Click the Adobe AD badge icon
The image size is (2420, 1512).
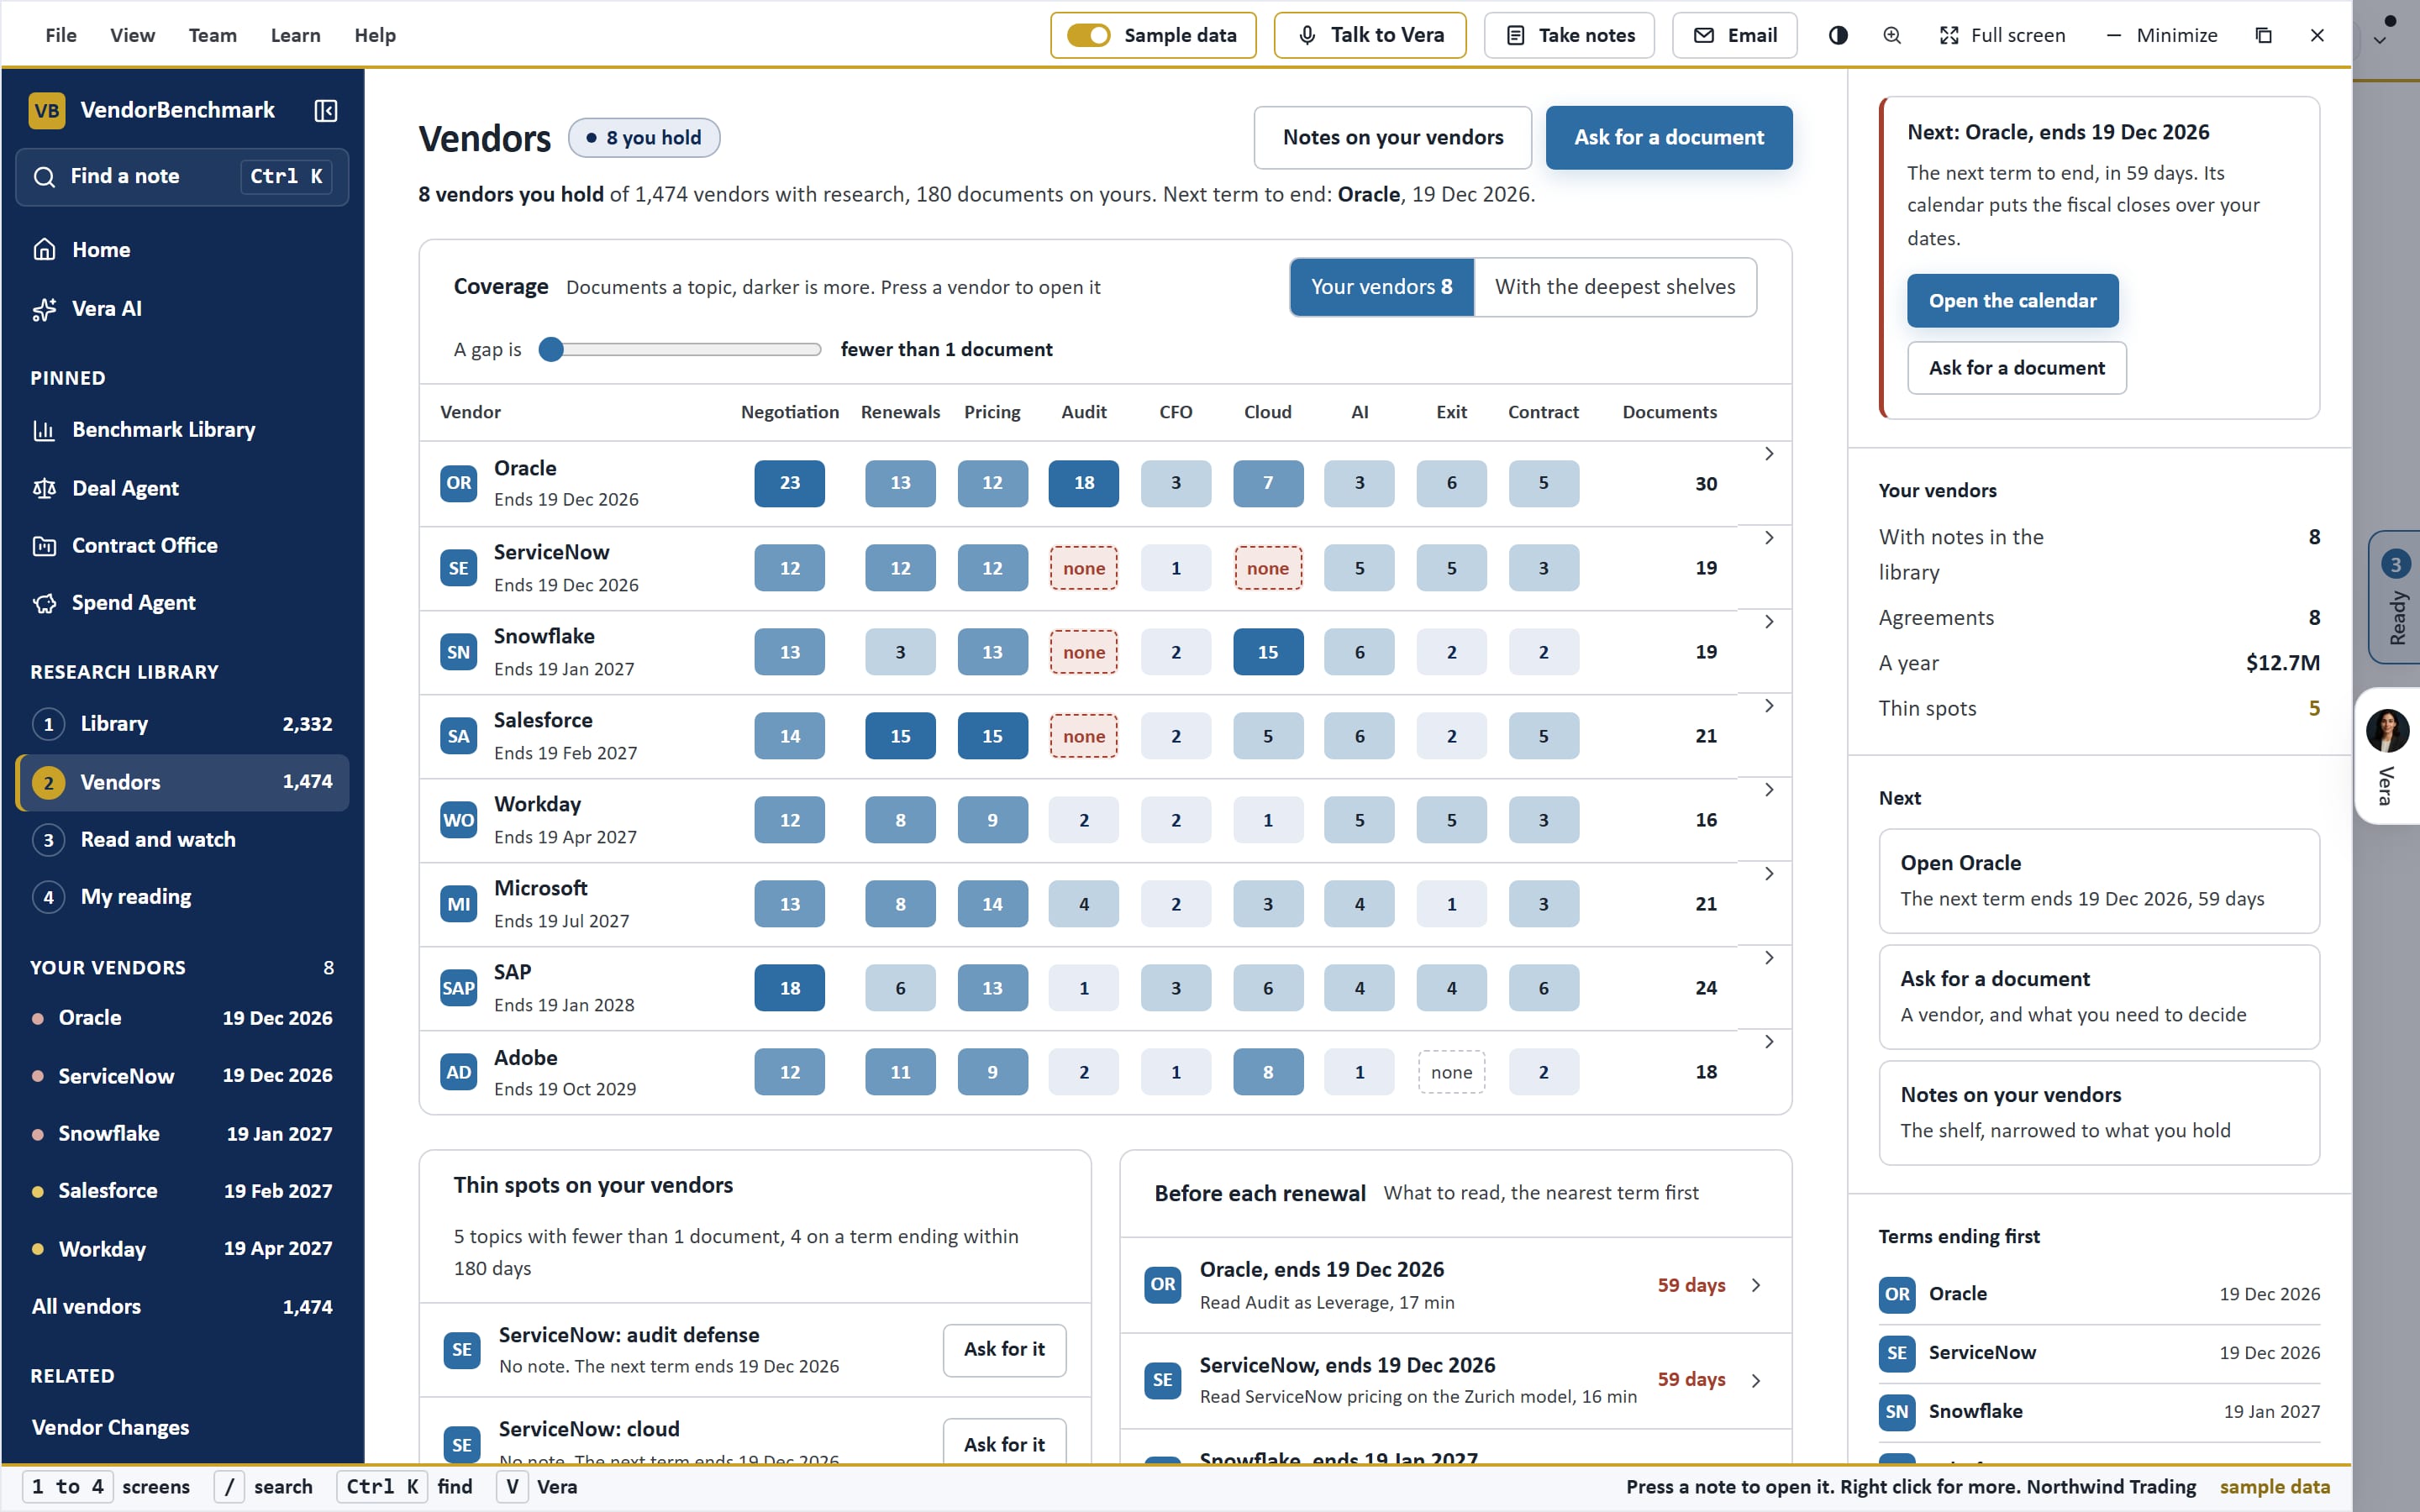pos(459,1072)
